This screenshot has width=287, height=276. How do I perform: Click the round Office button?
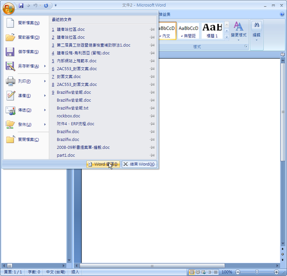point(9,8)
